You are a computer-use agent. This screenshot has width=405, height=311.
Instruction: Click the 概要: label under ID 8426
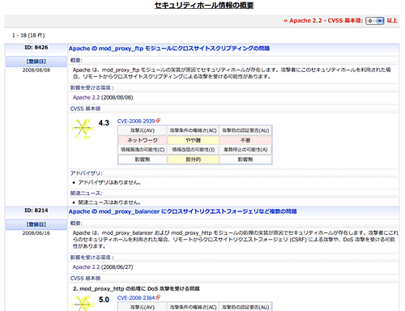(76, 61)
